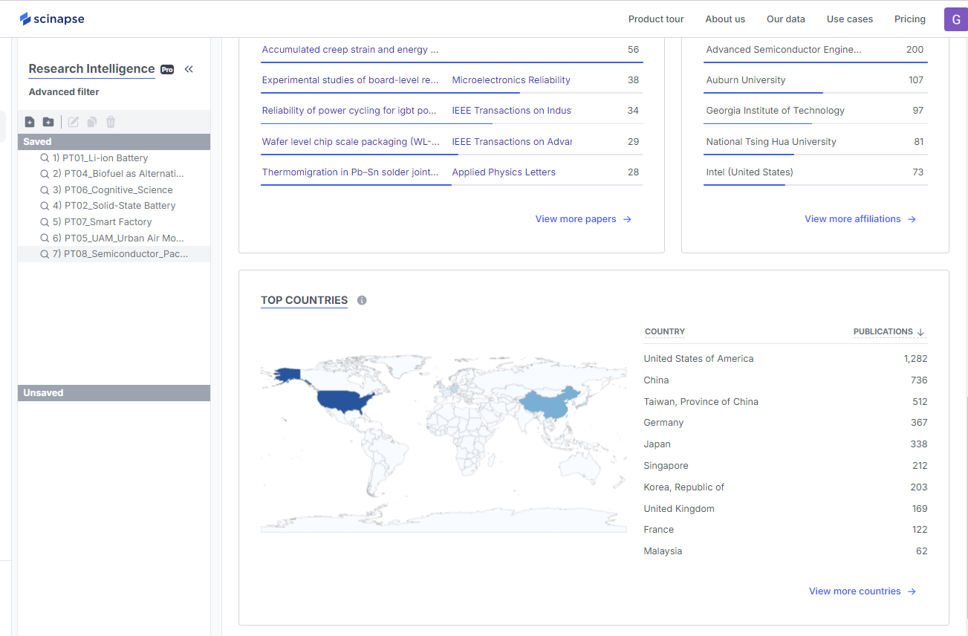Open the Product tour menu
Image resolution: width=968 pixels, height=636 pixels.
click(656, 19)
